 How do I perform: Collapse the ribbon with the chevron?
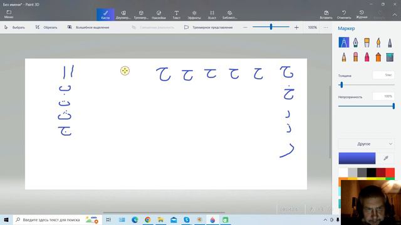(395, 15)
